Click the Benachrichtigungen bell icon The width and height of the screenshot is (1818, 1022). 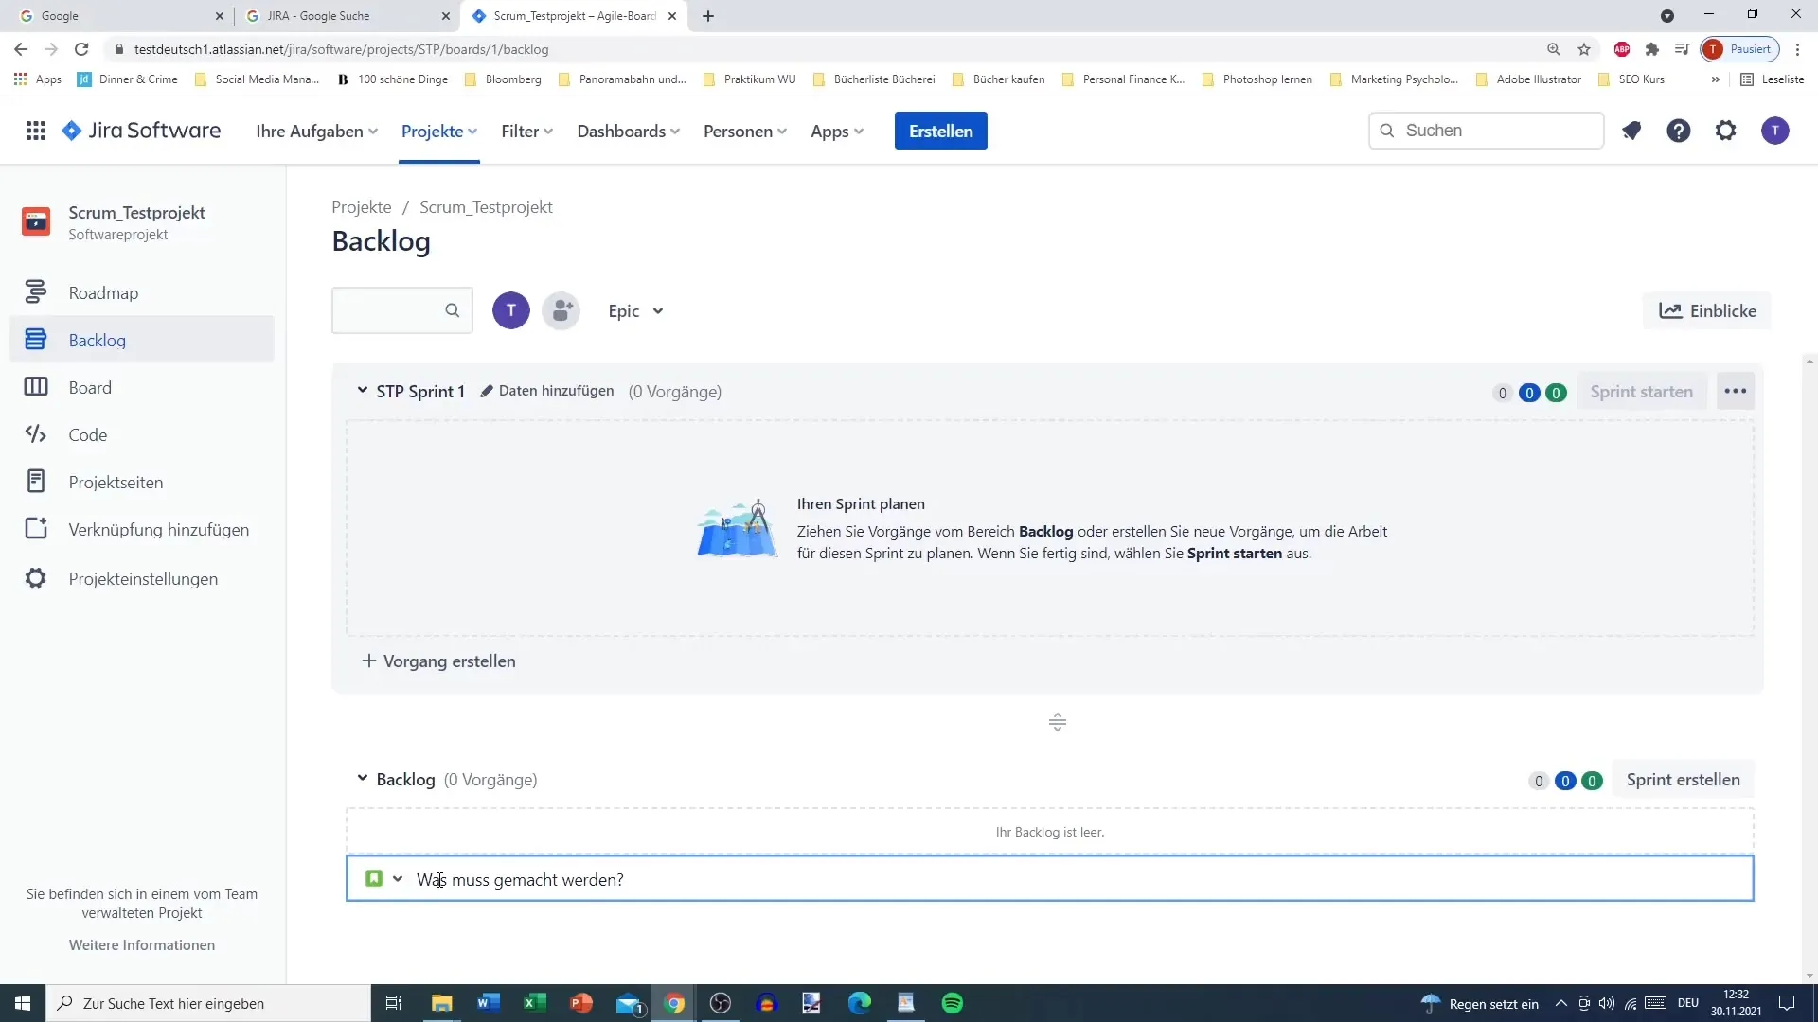coord(1631,130)
